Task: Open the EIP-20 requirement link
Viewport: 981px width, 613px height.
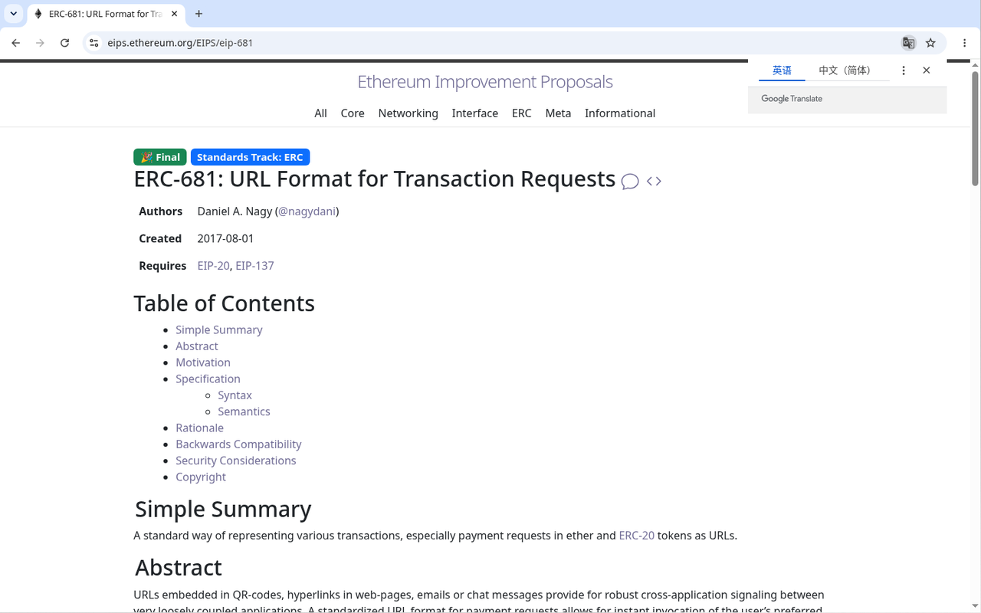Action: pyautogui.click(x=213, y=266)
